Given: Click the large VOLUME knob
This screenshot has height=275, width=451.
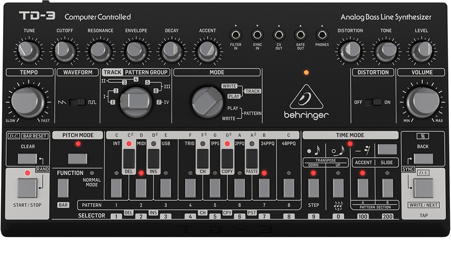Looking at the screenshot, I should [423, 102].
